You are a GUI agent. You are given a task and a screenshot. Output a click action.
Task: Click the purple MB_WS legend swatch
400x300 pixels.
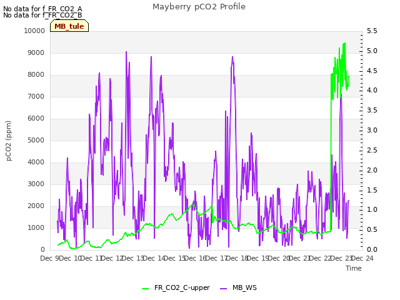click(223, 289)
